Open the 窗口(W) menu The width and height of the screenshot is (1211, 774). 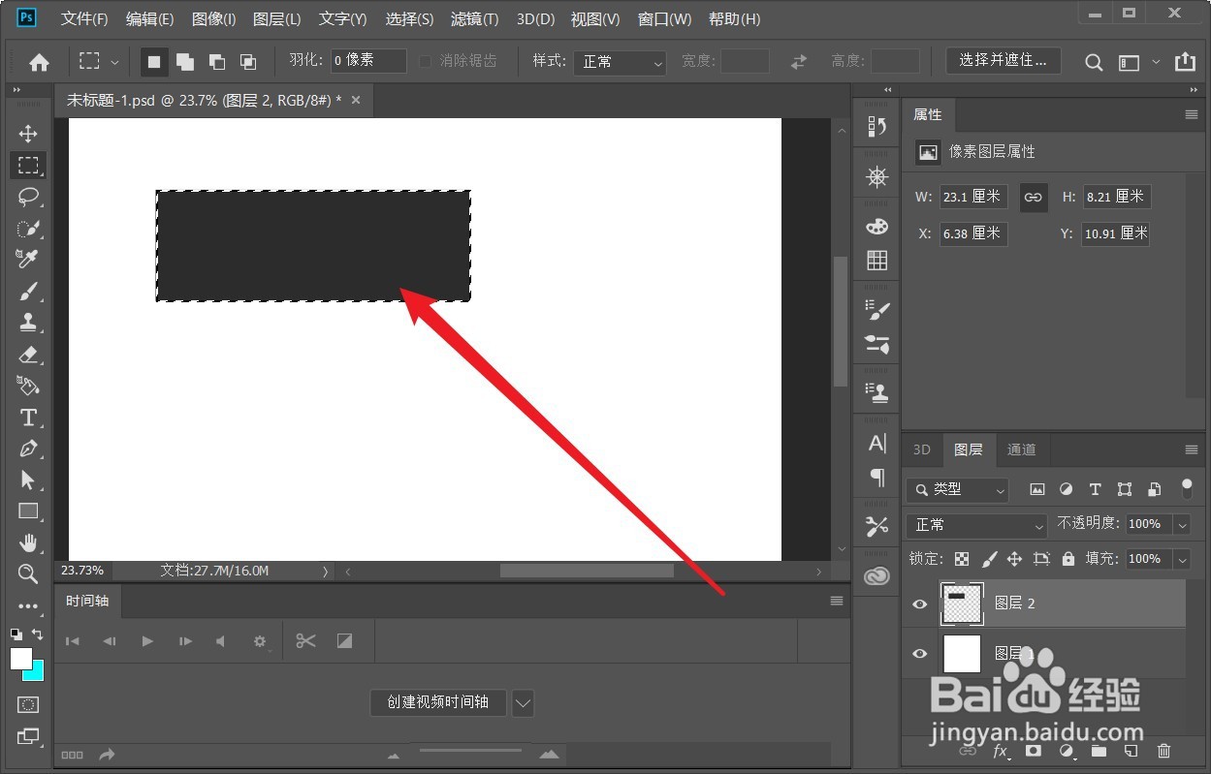pos(664,18)
